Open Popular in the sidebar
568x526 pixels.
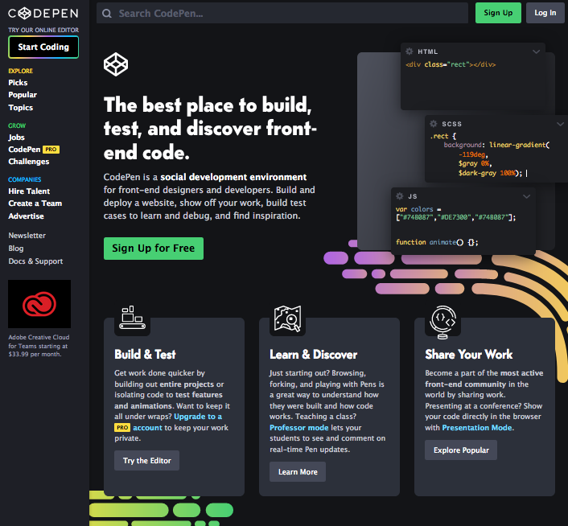tap(23, 95)
